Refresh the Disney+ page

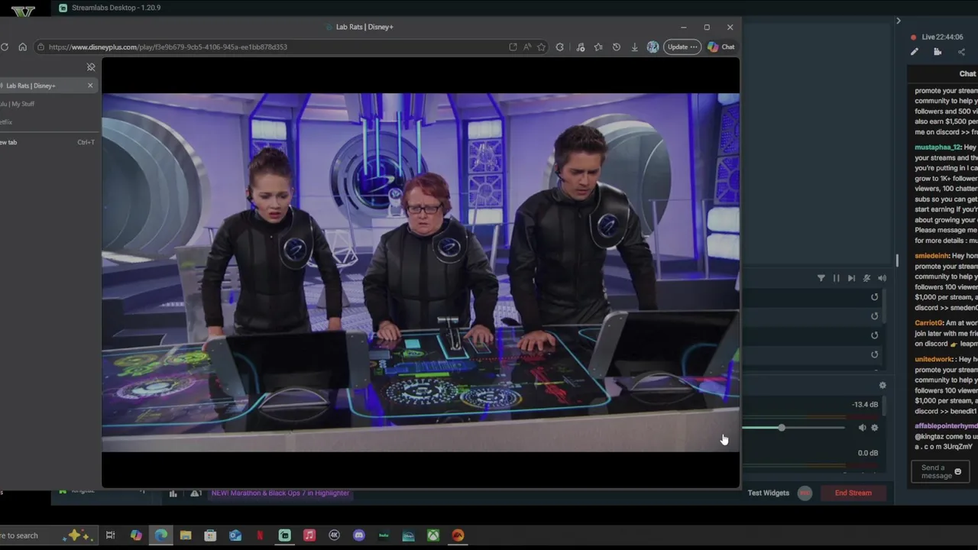coord(5,47)
